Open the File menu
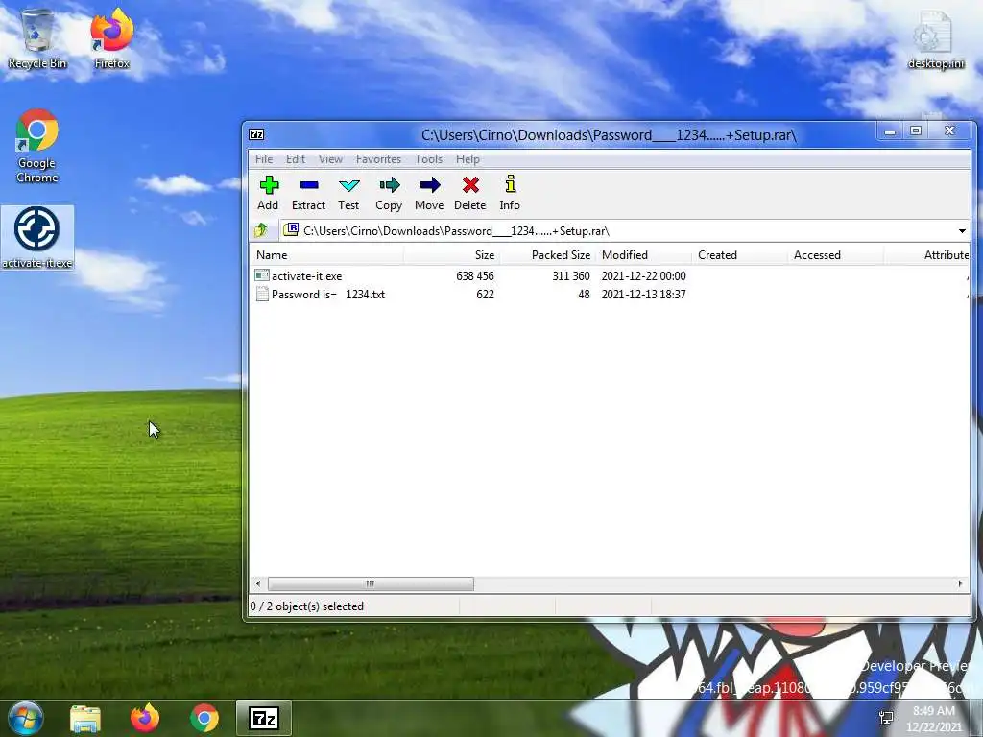The height and width of the screenshot is (737, 983). 264,159
